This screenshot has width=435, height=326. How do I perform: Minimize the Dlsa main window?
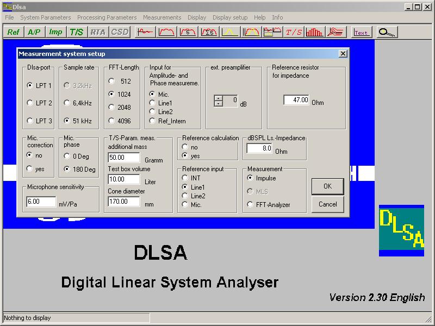click(408, 7)
